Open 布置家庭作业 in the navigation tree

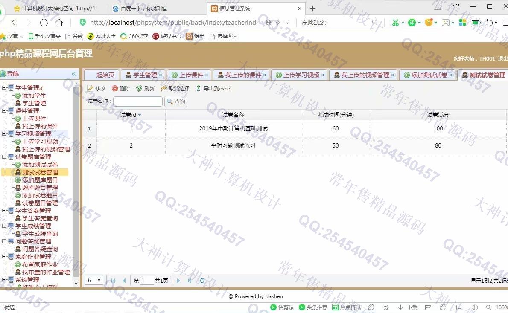[40, 264]
